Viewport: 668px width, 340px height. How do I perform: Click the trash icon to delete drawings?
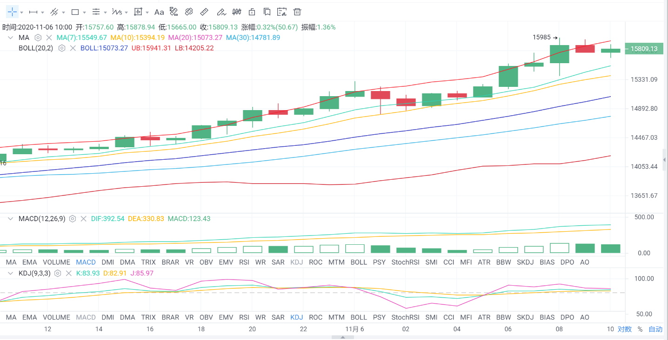tap(298, 12)
